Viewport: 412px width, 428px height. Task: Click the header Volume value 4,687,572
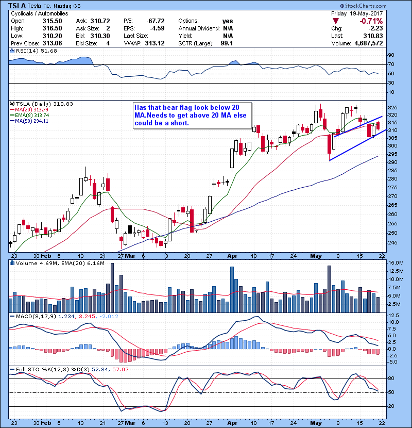pyautogui.click(x=369, y=43)
